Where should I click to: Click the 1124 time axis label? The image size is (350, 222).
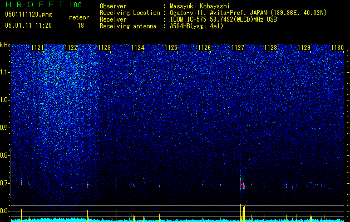click(138, 47)
